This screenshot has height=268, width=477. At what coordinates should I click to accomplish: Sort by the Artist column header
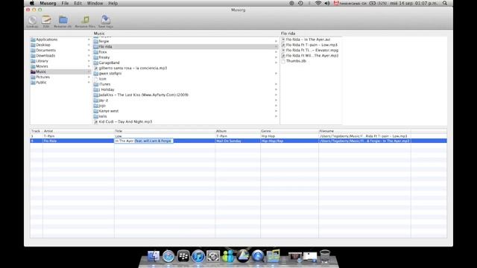click(78, 131)
